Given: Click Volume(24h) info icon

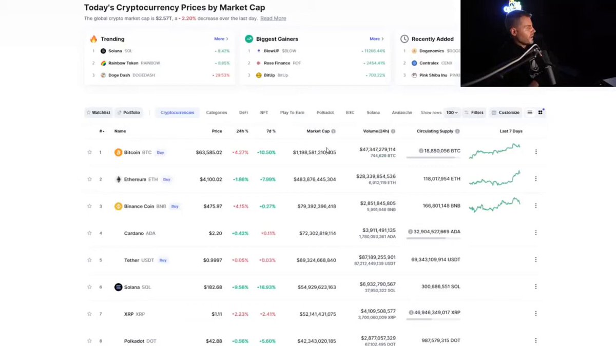Looking at the screenshot, I should [x=393, y=131].
